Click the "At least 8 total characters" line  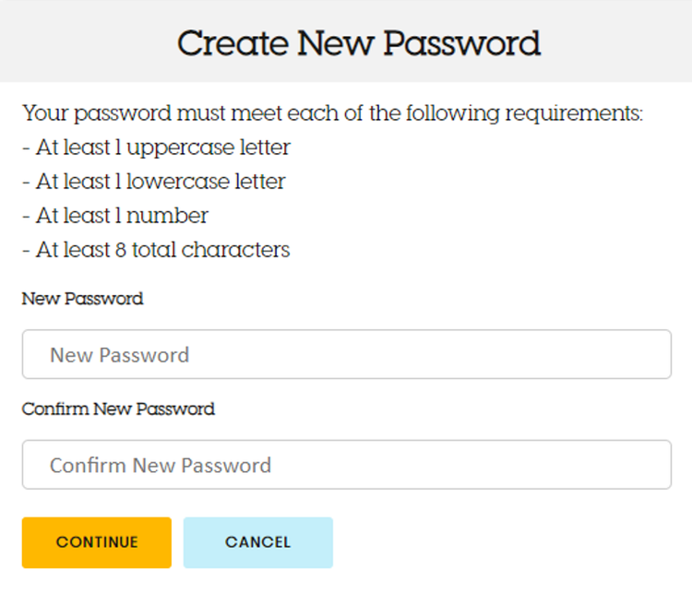[x=156, y=250]
